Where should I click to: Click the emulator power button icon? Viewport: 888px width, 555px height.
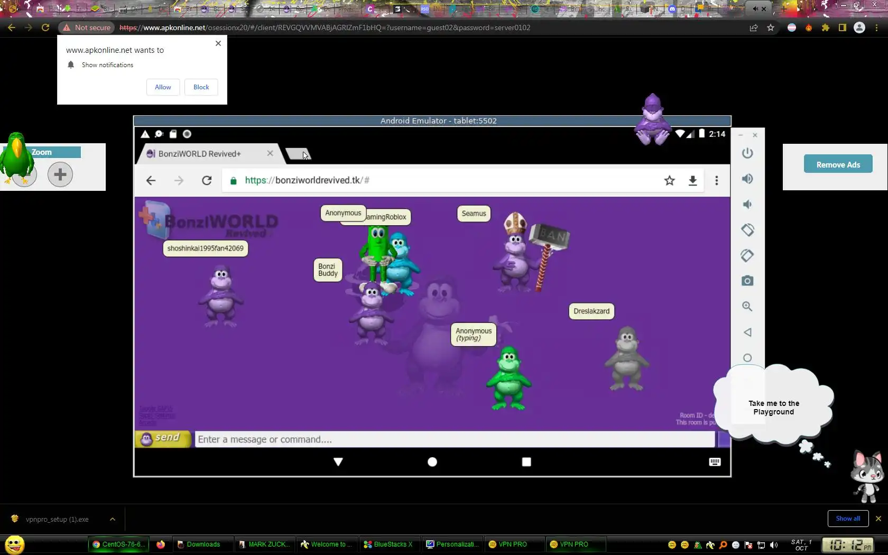(747, 153)
